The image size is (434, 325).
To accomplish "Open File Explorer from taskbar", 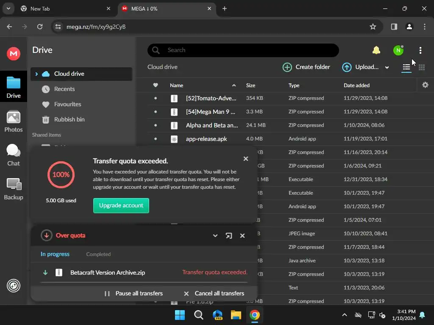I will pyautogui.click(x=236, y=315).
